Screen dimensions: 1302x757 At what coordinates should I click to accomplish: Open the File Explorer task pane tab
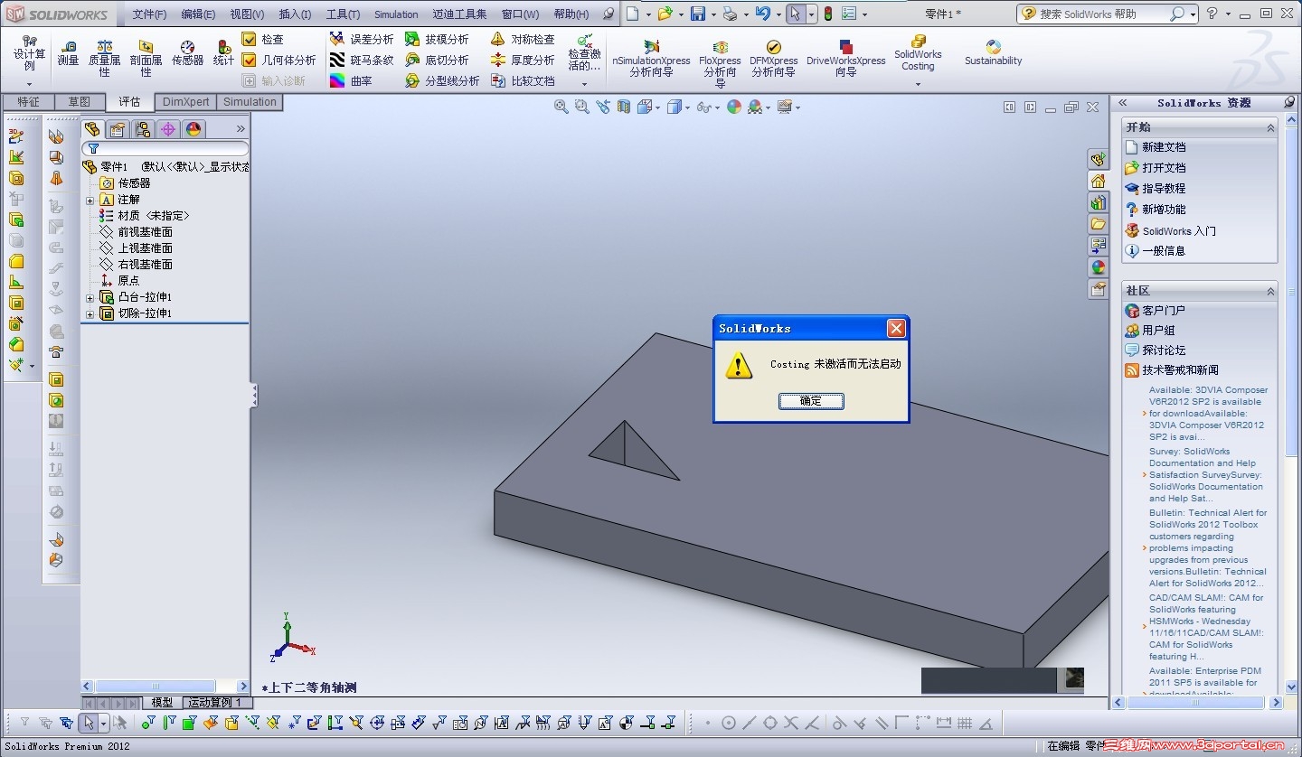[1099, 224]
